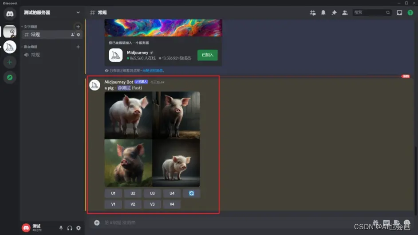The image size is (418, 235).
Task: Send a gift icon
Action: click(375, 223)
